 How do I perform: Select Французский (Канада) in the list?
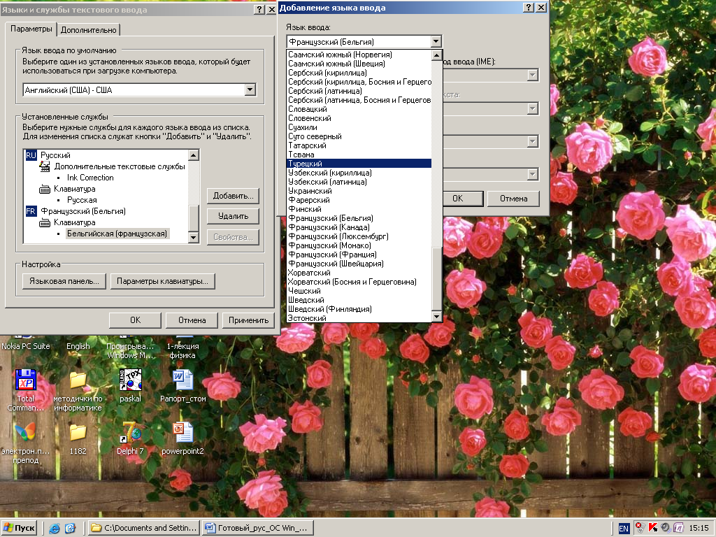coord(359,227)
